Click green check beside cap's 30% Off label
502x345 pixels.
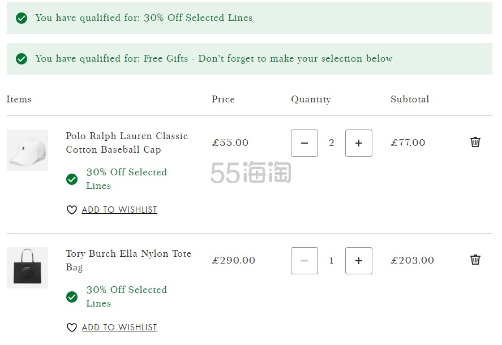pos(72,179)
